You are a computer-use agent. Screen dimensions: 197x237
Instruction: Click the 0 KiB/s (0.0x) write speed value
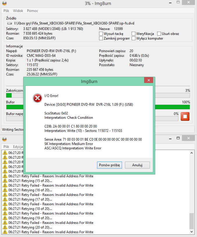click(x=139, y=56)
